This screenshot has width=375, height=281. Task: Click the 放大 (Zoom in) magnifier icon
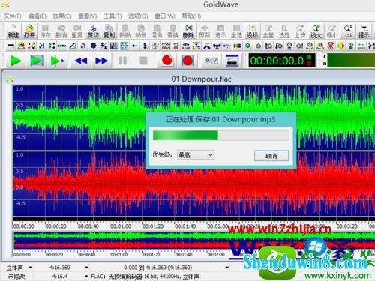click(x=316, y=31)
